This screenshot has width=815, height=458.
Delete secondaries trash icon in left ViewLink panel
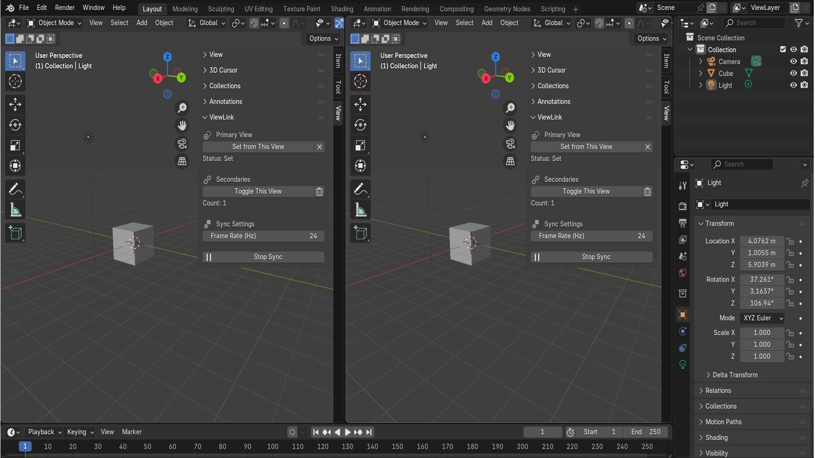pos(319,192)
